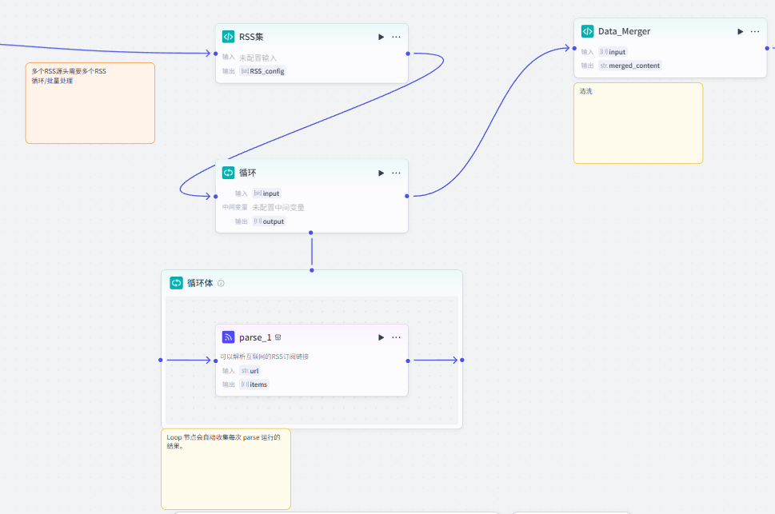
Task: Open Data_Merger more options menu
Action: (755, 32)
